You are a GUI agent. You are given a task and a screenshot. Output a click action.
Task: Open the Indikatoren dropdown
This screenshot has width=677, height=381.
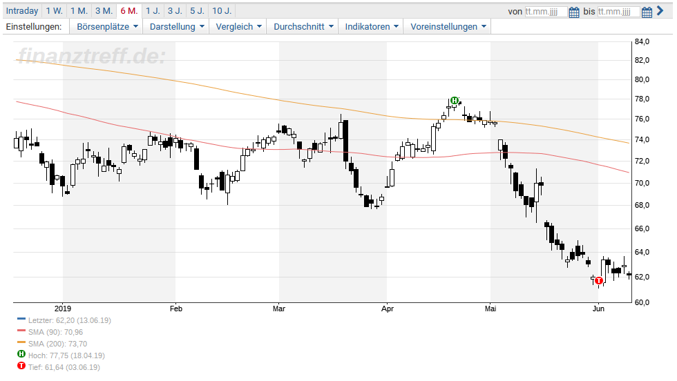point(372,27)
